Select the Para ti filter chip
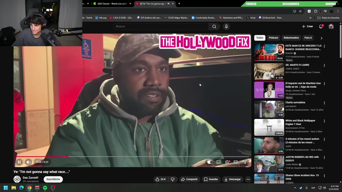342x192 pixels. pyautogui.click(x=308, y=38)
